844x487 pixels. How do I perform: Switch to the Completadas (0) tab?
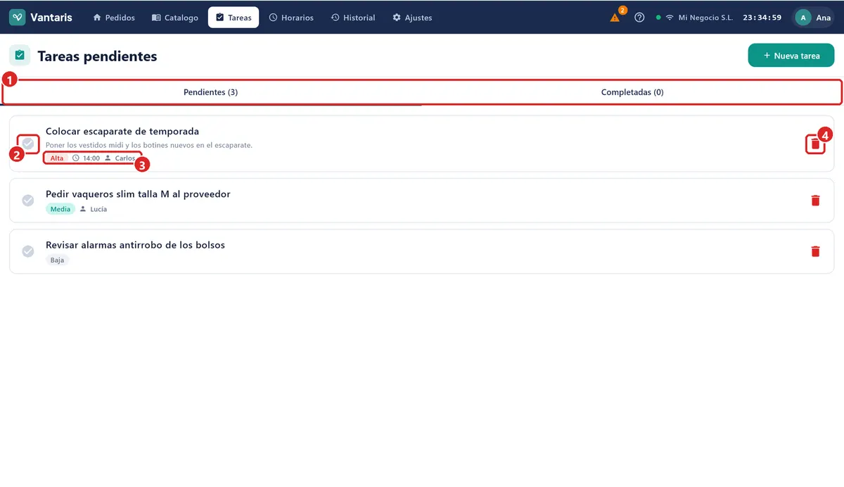(x=632, y=92)
